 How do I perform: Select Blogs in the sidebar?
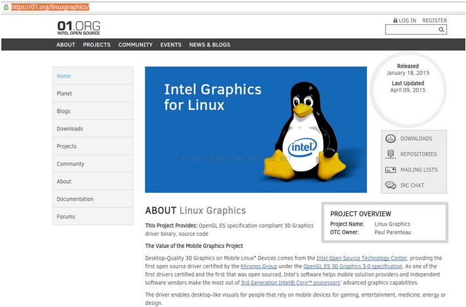(93, 111)
